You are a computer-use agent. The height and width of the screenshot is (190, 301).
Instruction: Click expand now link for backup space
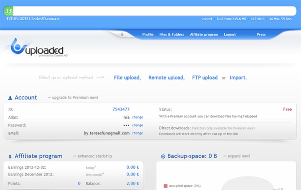pyautogui.click(x=239, y=156)
